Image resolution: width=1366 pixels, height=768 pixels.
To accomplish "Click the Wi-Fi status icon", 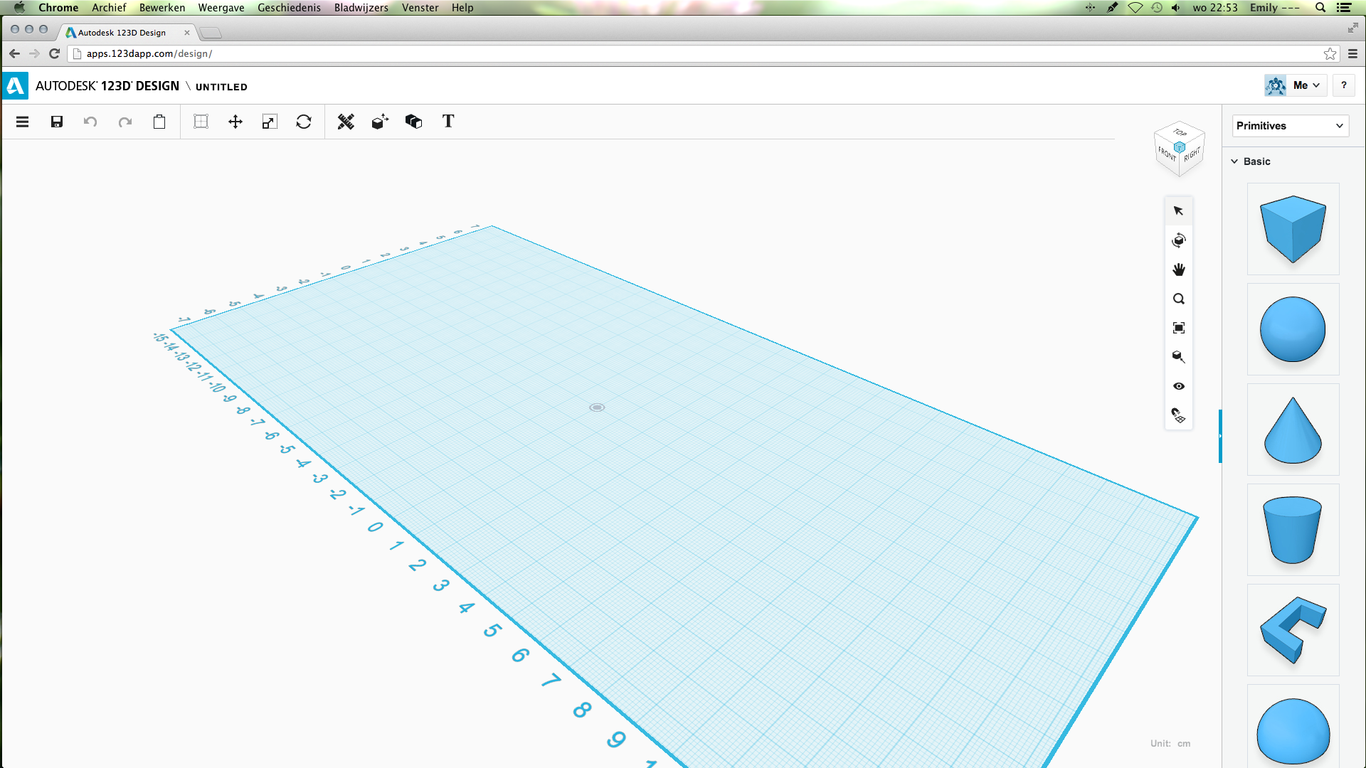I will 1135,7.
